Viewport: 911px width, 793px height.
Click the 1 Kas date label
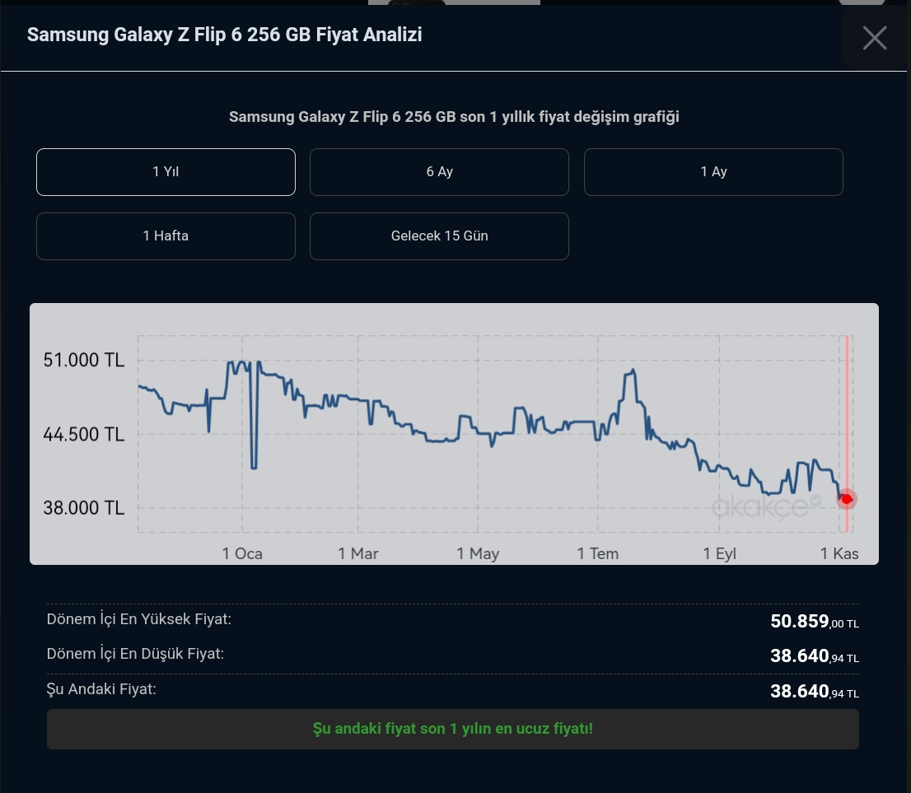click(839, 553)
